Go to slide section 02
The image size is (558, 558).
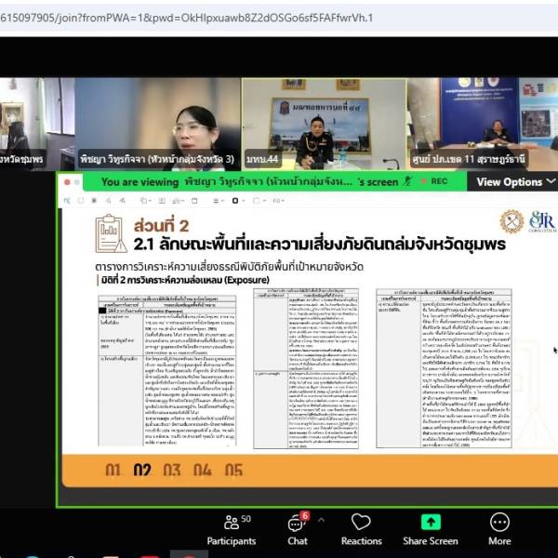point(142,470)
